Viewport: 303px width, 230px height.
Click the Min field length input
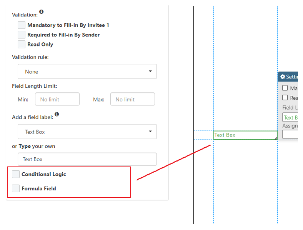[x=57, y=99]
